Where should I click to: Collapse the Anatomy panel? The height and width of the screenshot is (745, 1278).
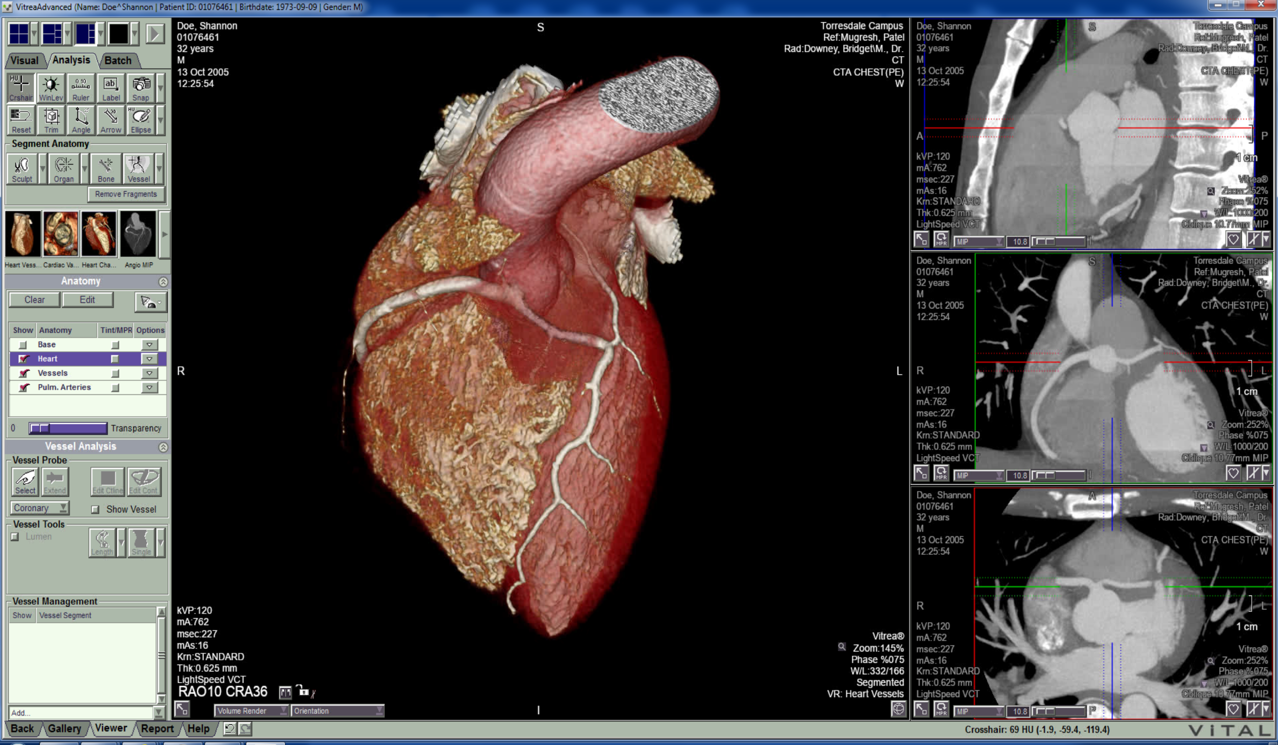click(x=163, y=282)
